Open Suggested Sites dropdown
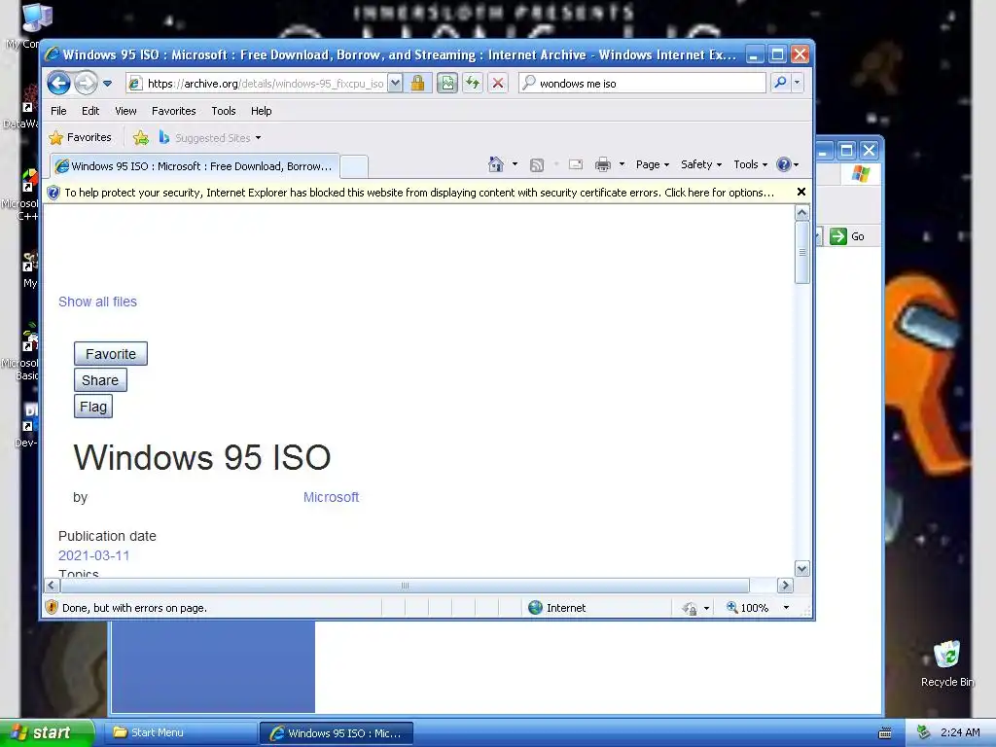Viewport: 996px width, 747px height. pos(210,138)
